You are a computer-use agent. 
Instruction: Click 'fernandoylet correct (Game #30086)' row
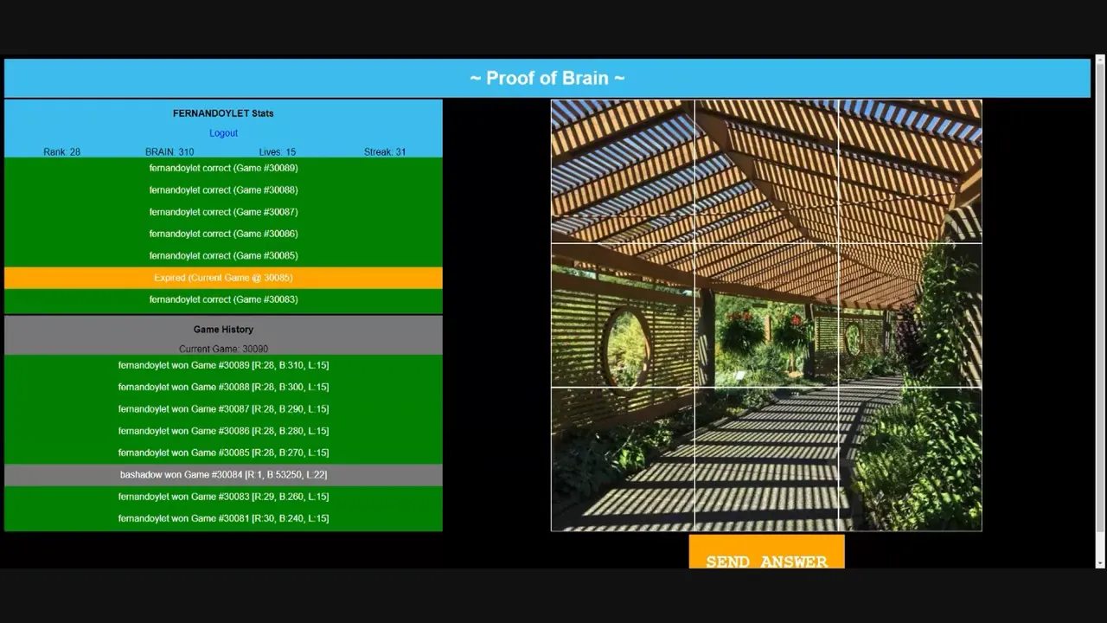223,234
